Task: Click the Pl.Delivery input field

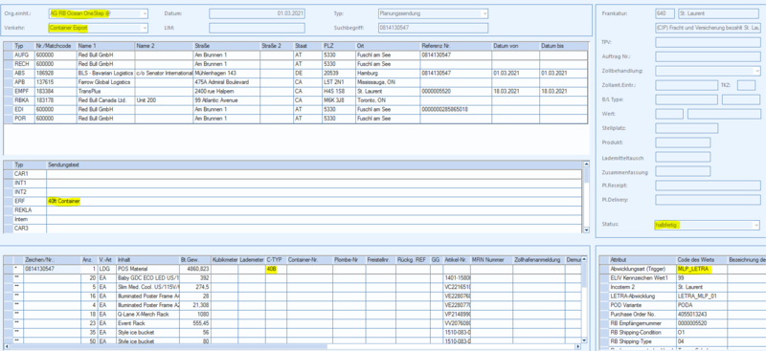Action: 708,200
